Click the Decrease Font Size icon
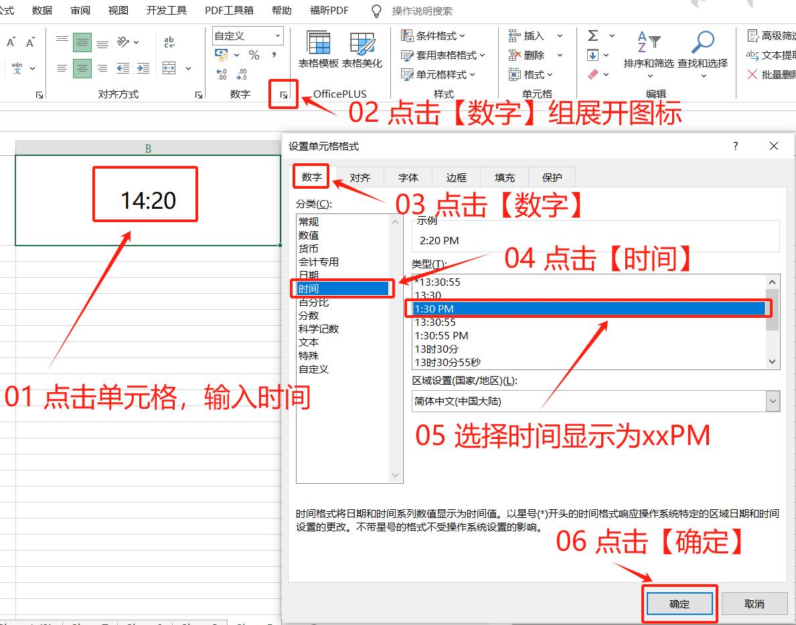Viewport: 796px width, 625px height. (30, 42)
